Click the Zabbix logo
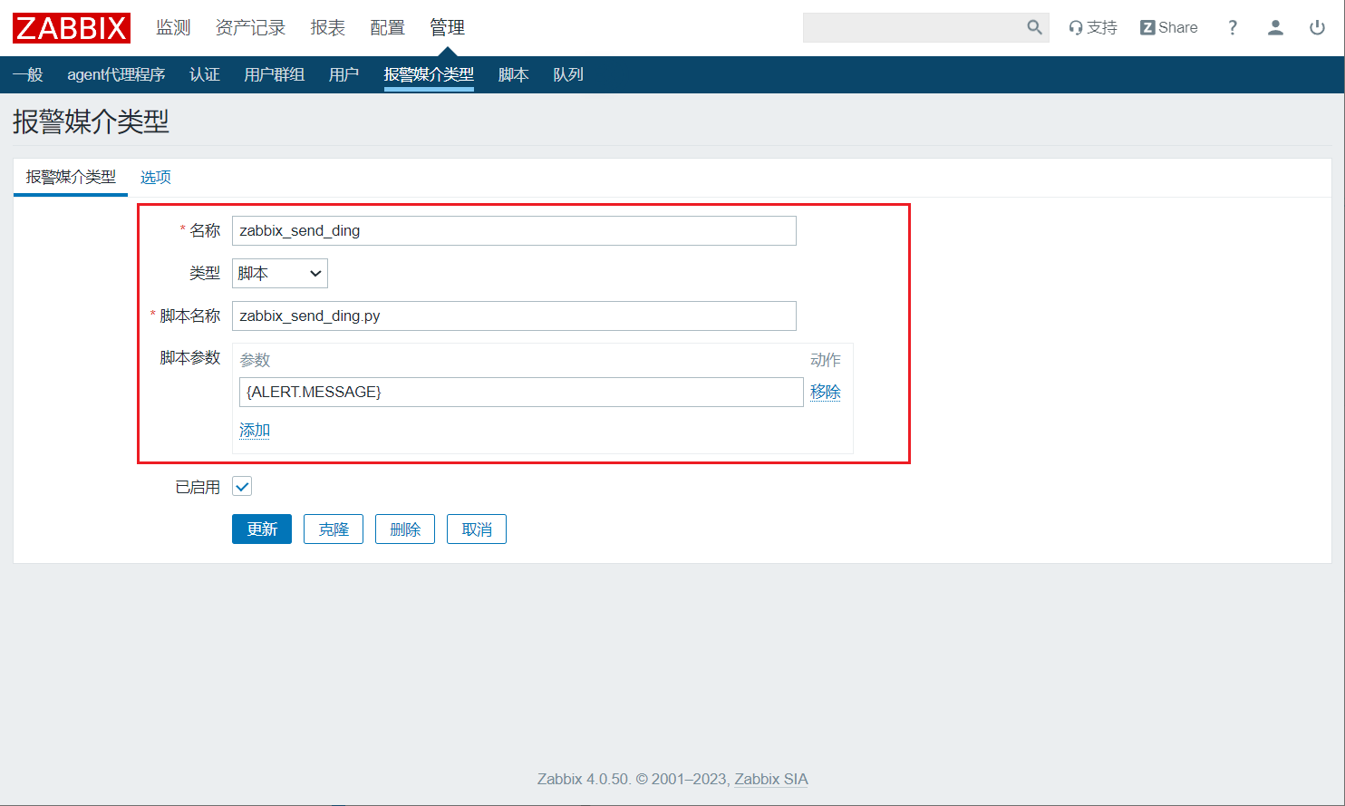1345x806 pixels. coord(72,28)
